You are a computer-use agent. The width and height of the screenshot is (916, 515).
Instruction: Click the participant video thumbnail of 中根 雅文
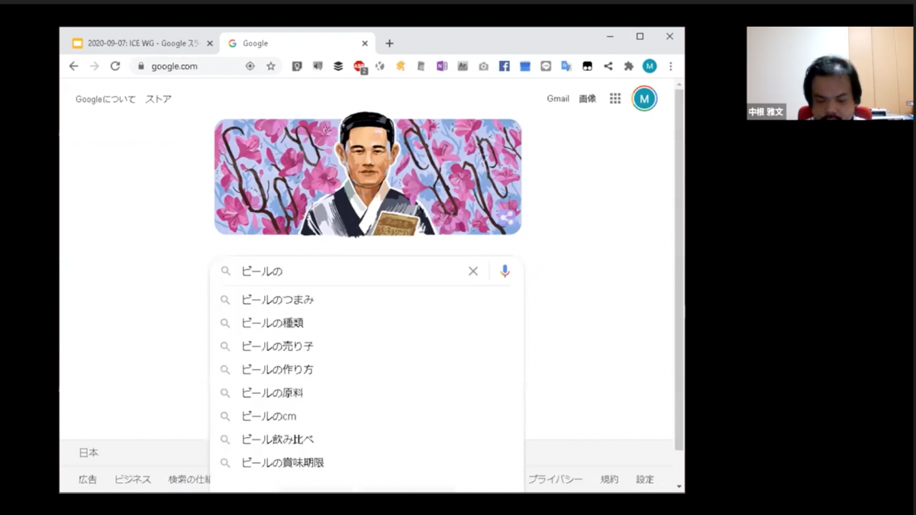coord(830,73)
